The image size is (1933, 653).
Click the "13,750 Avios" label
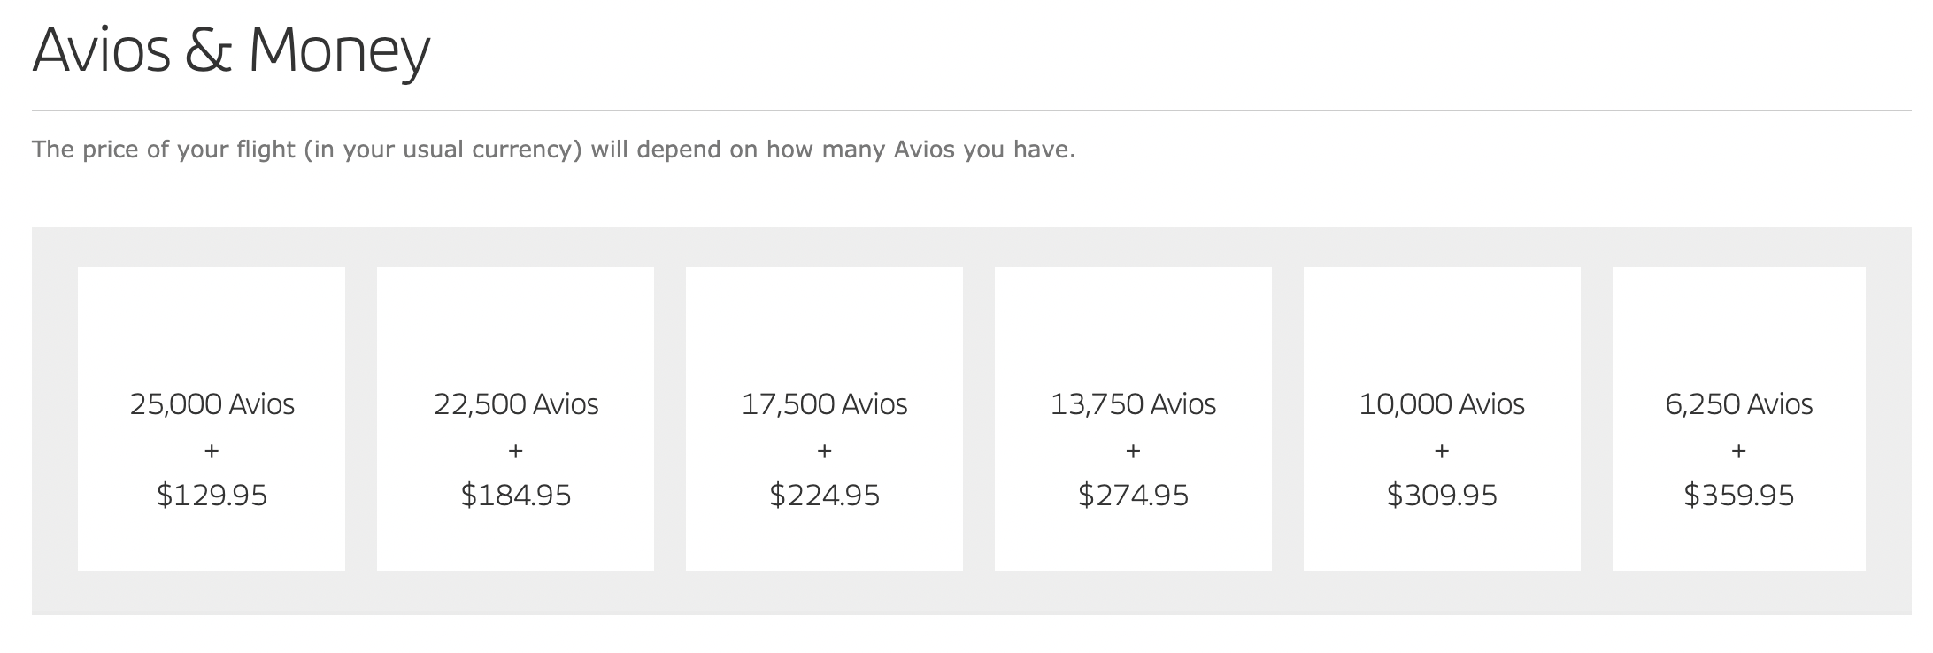tap(1133, 404)
